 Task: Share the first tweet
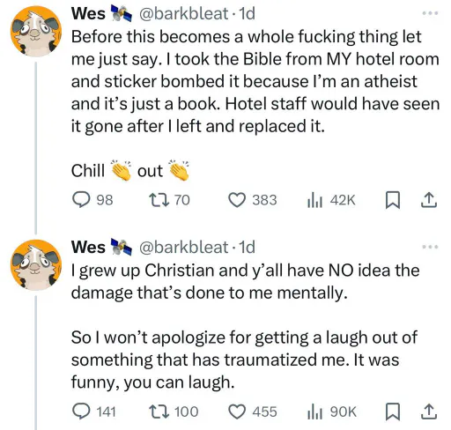429,200
